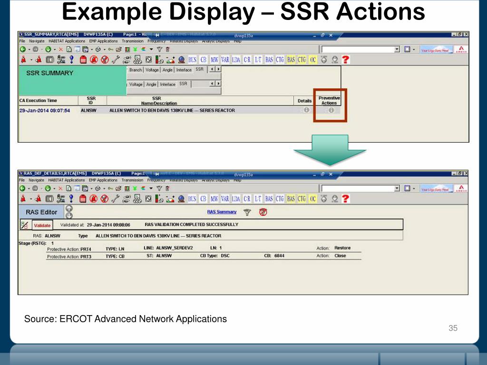Select Interface tab in upper tab row
Viewport: 487px width, 365px height.
[x=184, y=70]
